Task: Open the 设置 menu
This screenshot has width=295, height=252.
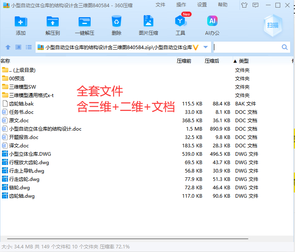Action: (x=202, y=5)
